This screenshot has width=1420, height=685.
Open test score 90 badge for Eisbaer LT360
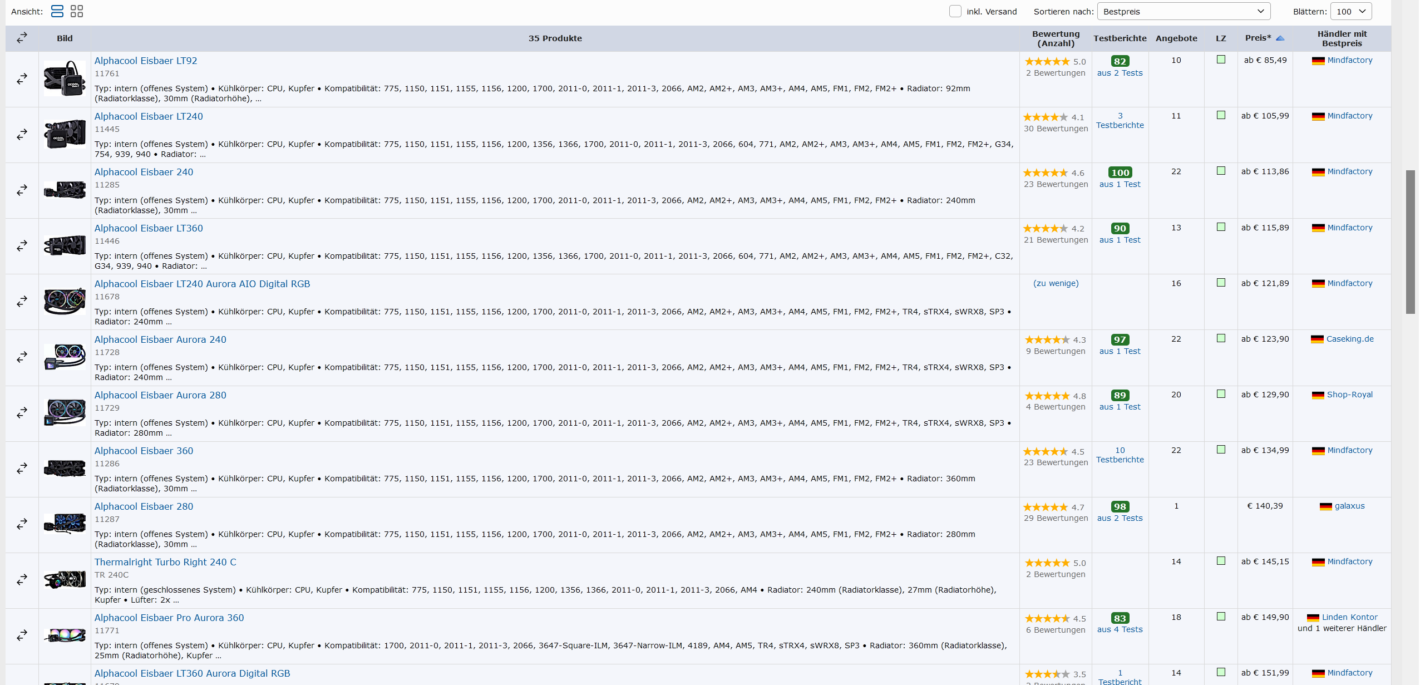pyautogui.click(x=1120, y=228)
